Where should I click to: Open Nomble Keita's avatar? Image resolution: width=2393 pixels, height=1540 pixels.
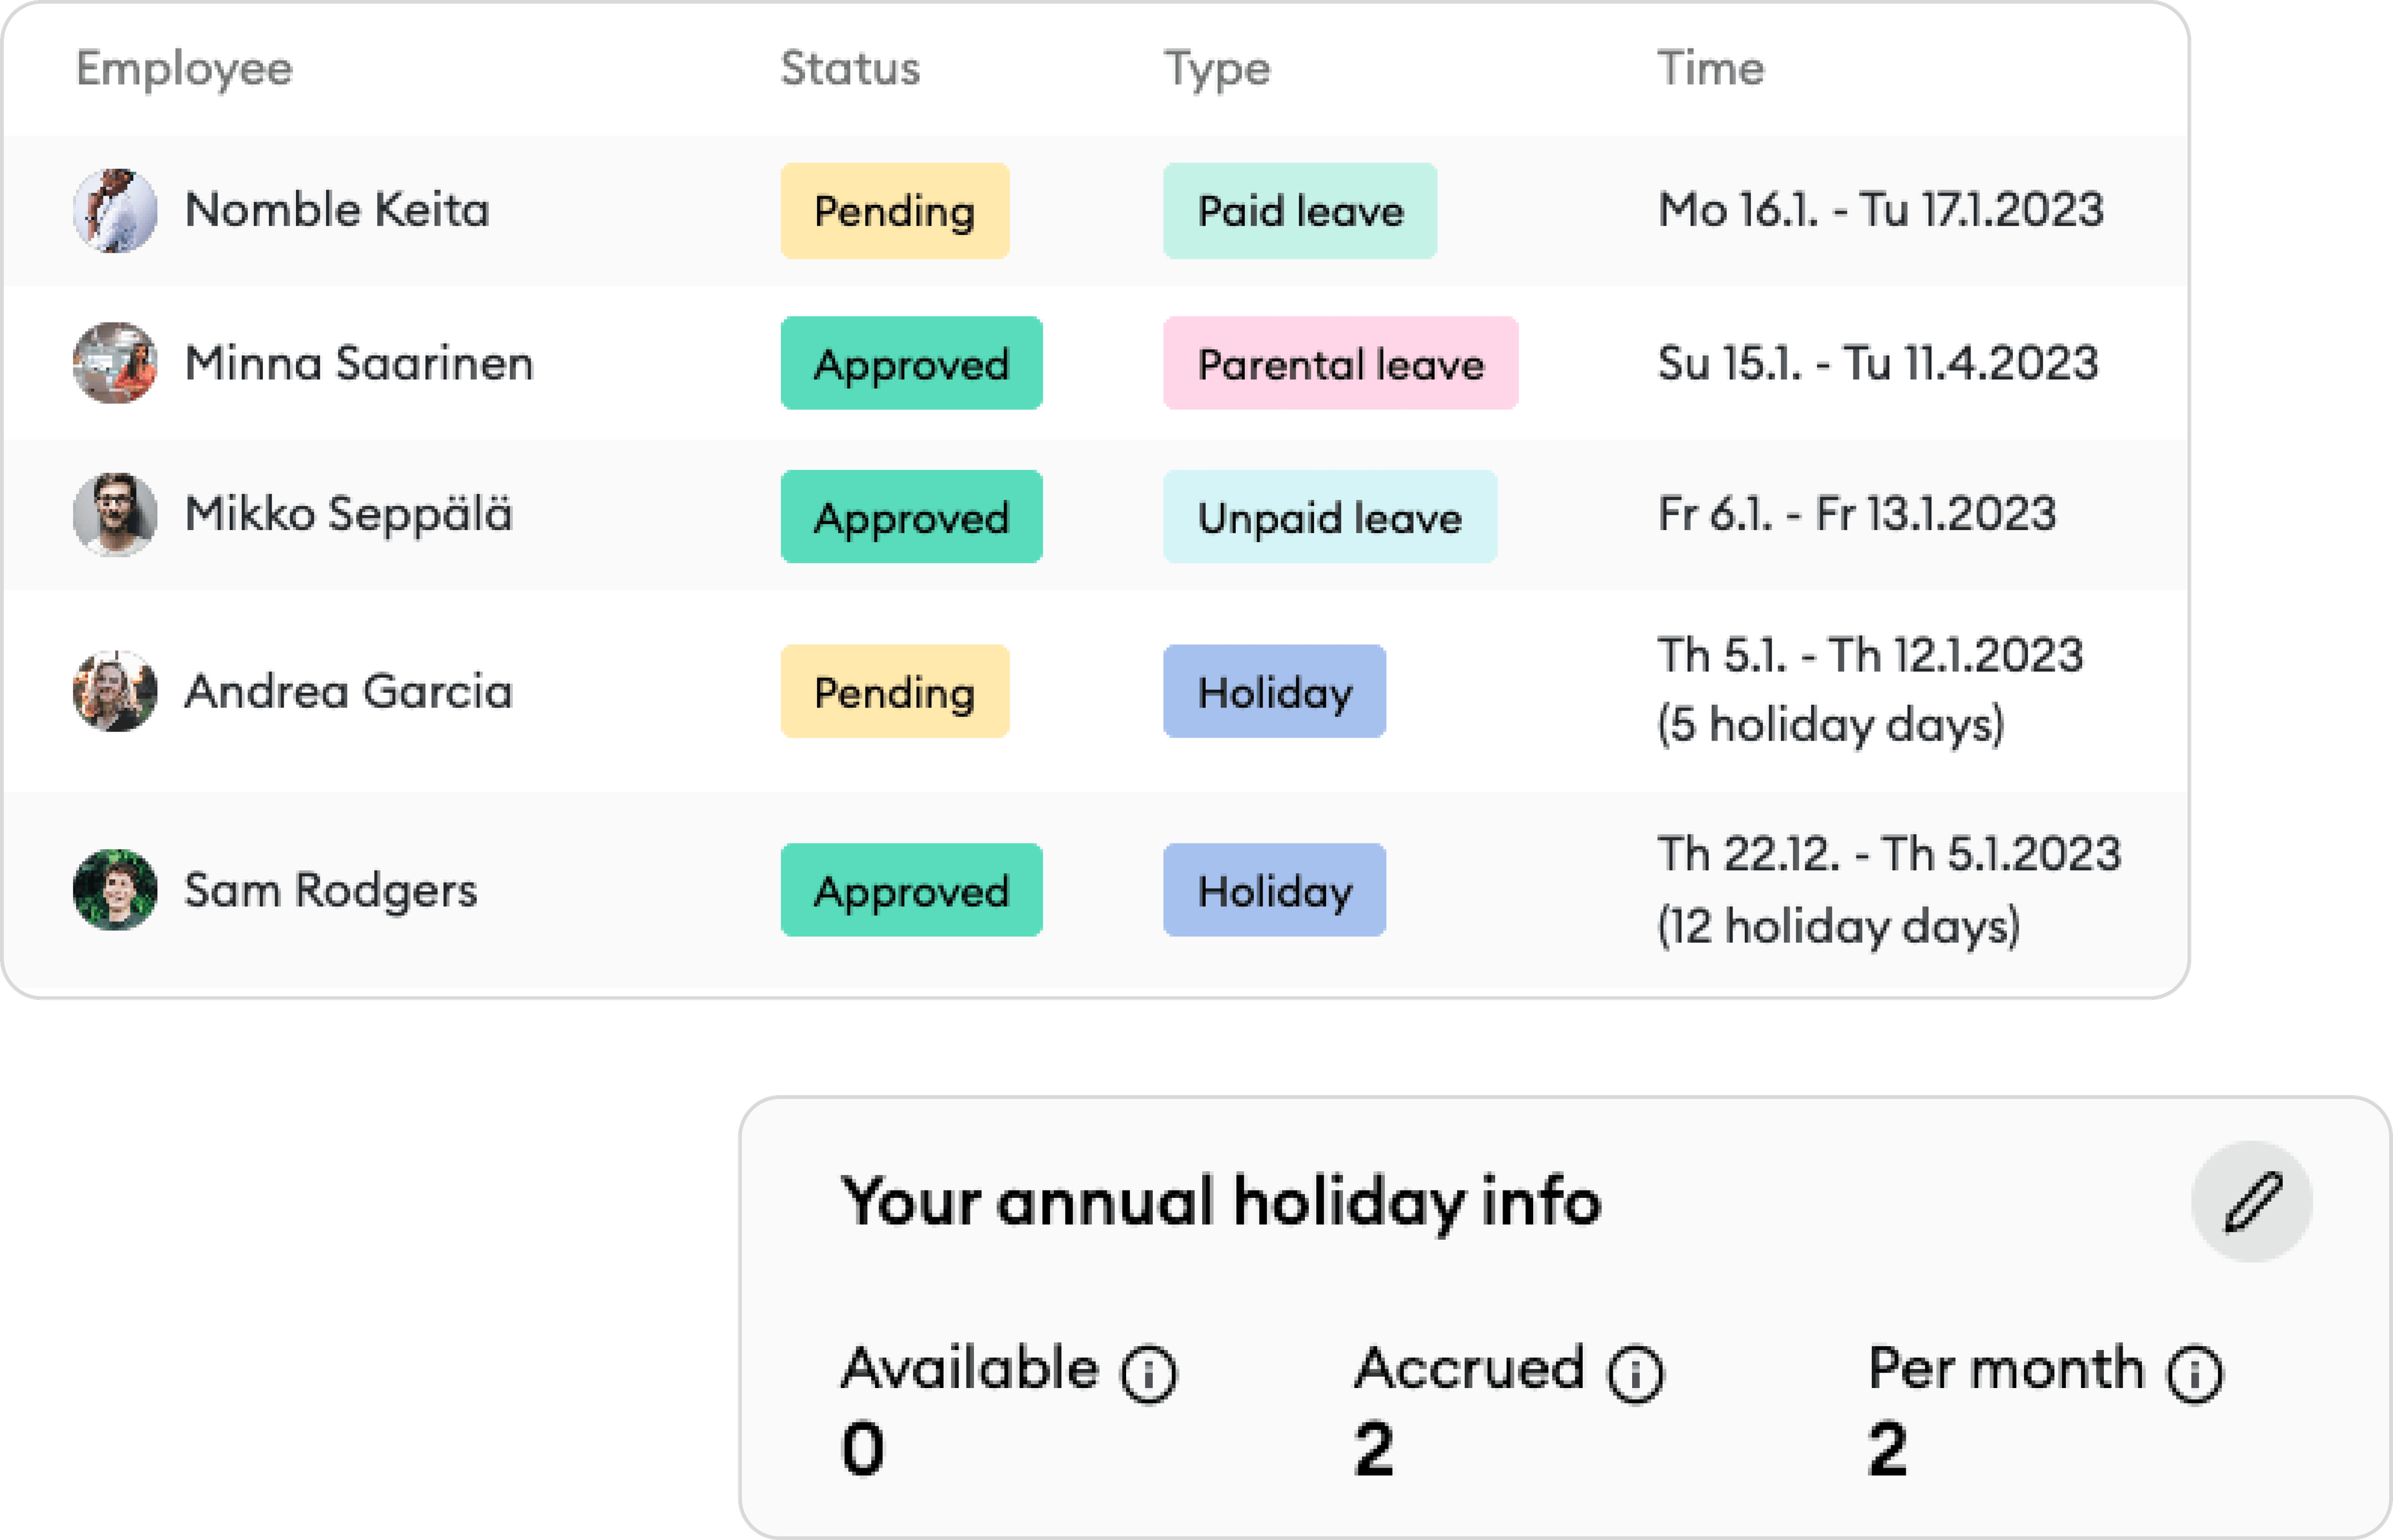[x=115, y=211]
